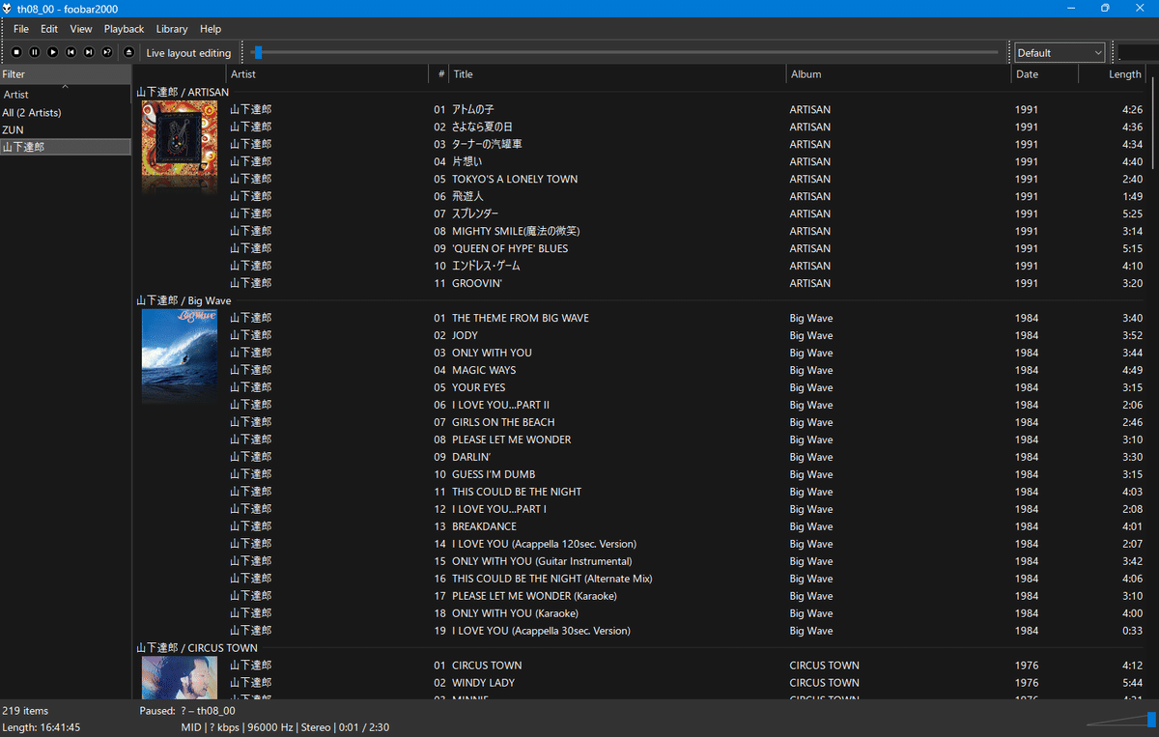Play a random track
The height and width of the screenshot is (737, 1159).
107,52
